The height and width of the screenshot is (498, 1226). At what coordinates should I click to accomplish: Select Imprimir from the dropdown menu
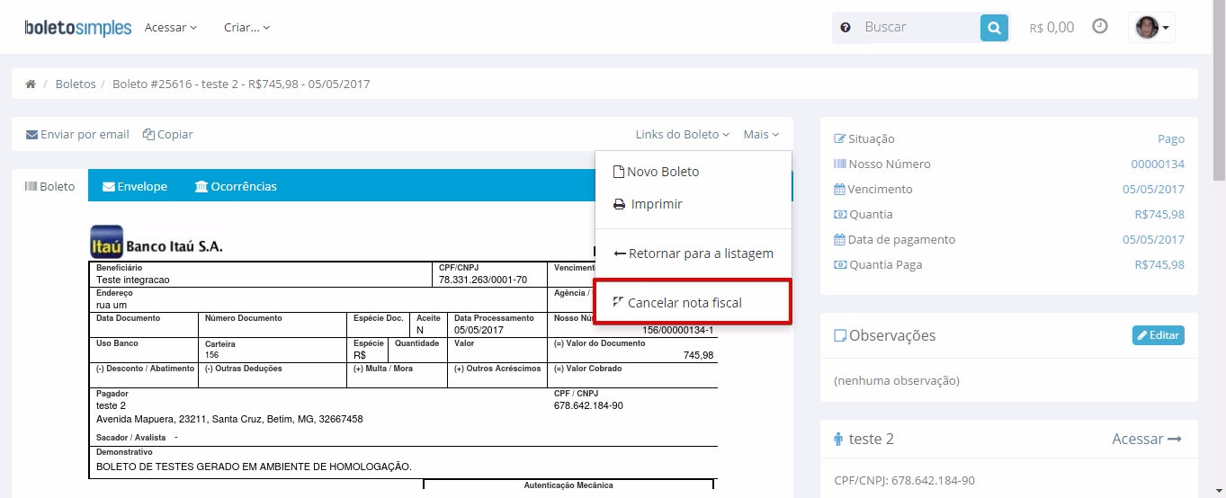click(x=656, y=204)
